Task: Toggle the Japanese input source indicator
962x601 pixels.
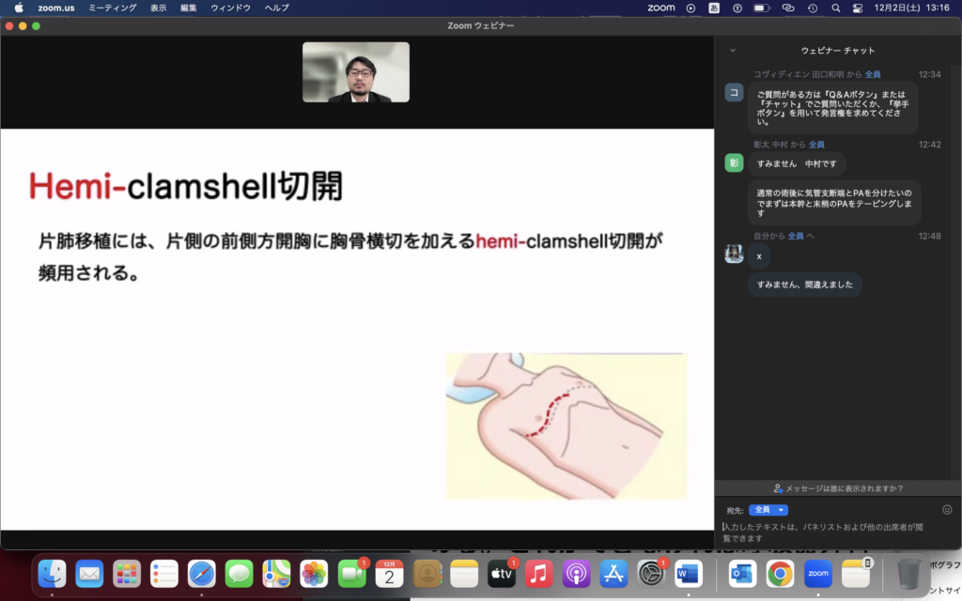Action: [714, 8]
